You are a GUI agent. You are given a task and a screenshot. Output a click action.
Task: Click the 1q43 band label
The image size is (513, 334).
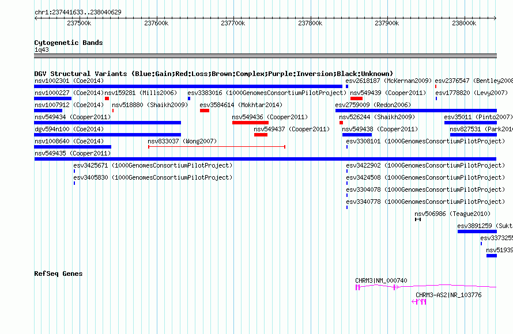(x=42, y=50)
